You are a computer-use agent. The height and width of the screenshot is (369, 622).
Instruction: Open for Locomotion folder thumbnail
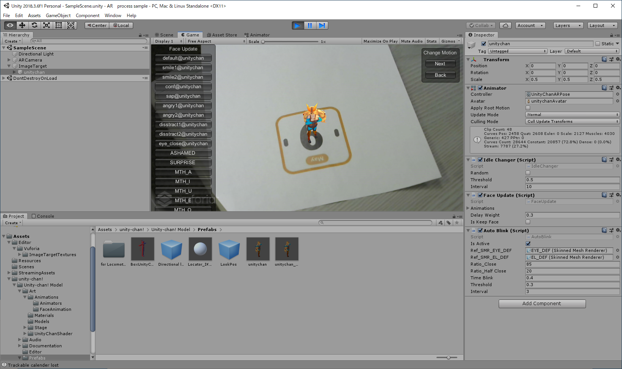[x=113, y=249]
